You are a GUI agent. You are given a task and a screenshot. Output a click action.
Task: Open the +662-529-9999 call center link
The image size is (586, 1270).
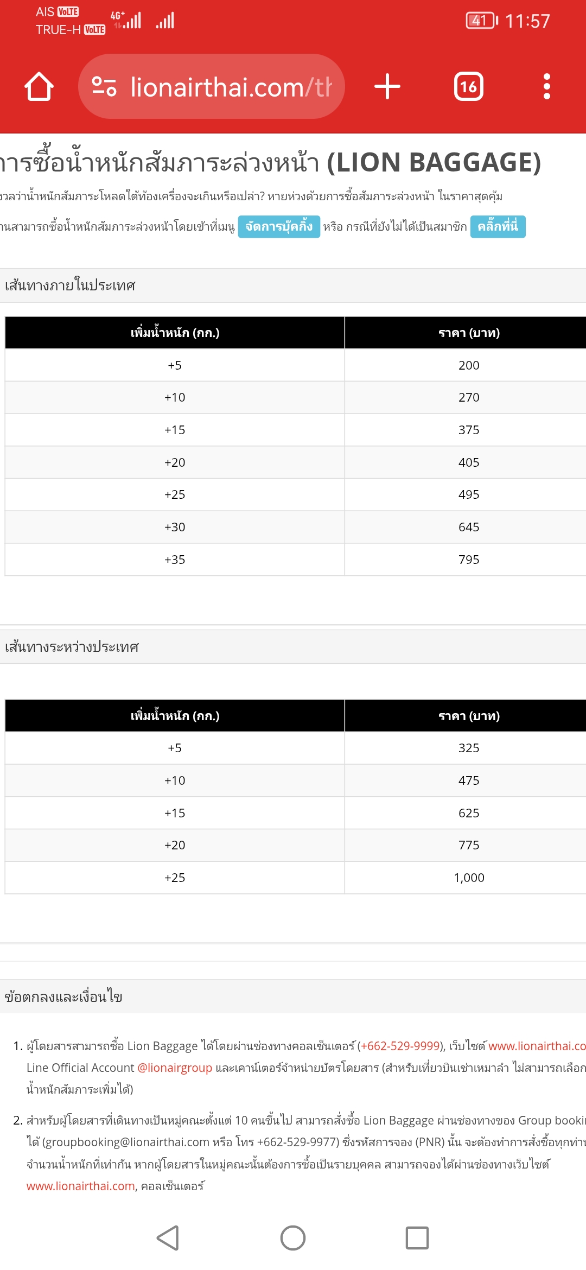400,1046
